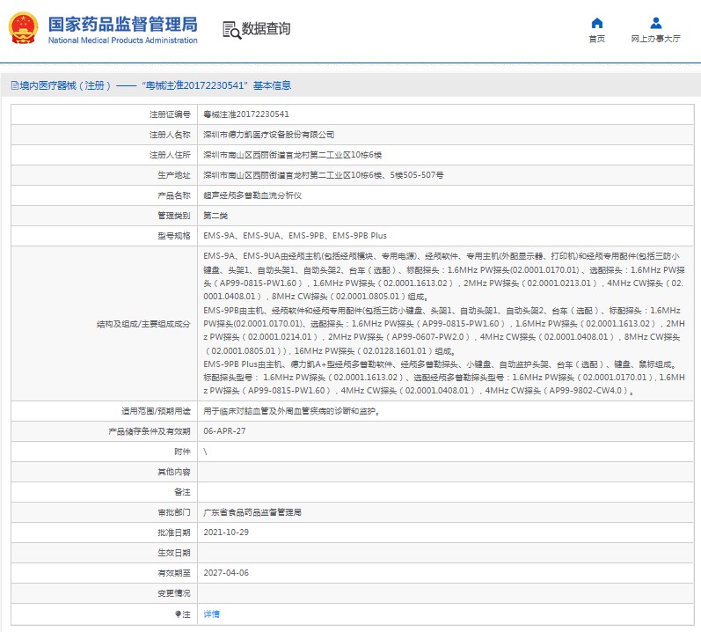Select model list EMS-9A、EMS-9UA、EMS-9PB

point(295,236)
